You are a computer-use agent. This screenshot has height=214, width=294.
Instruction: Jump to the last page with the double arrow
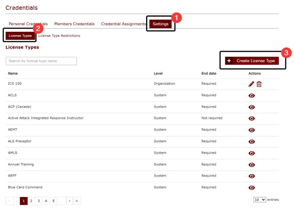[77, 201]
